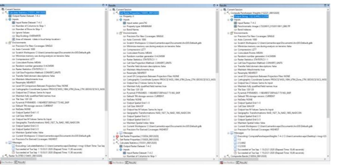This screenshot has height=167, width=342.
Task: Toggle auto-hide pin of right Results panel
Action: pos(325,5)
